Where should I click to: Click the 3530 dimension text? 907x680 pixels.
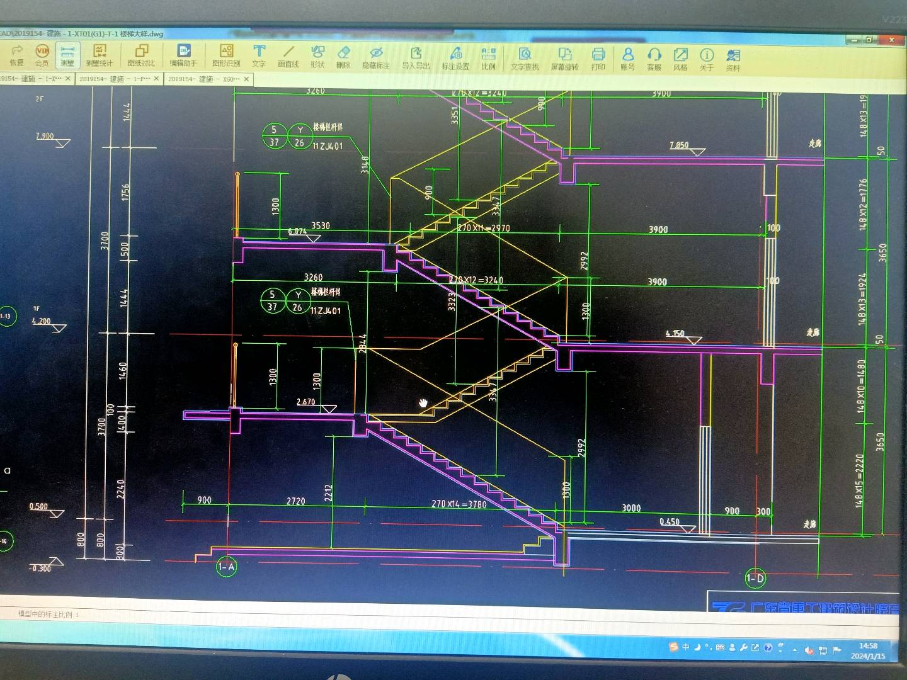tap(321, 225)
